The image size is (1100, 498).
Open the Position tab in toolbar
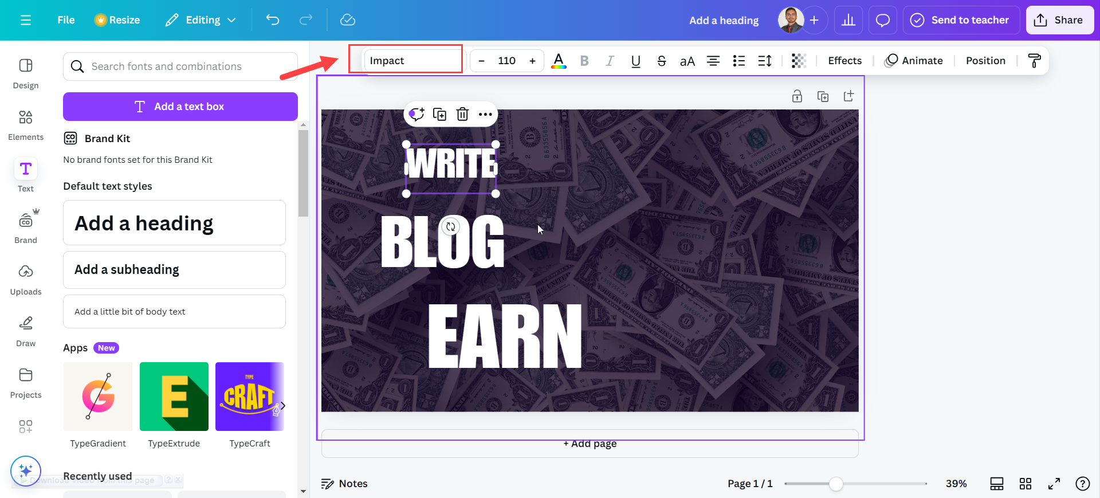pos(985,61)
